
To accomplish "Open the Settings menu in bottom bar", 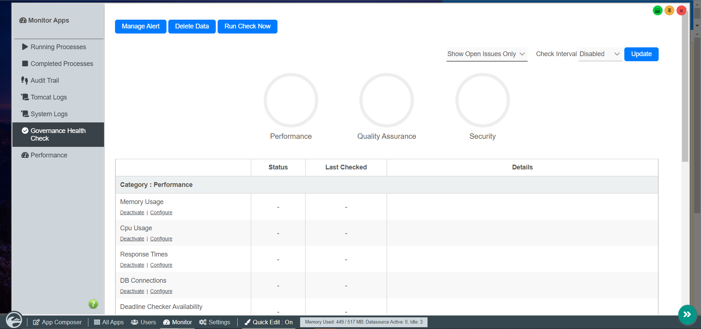I will (215, 322).
